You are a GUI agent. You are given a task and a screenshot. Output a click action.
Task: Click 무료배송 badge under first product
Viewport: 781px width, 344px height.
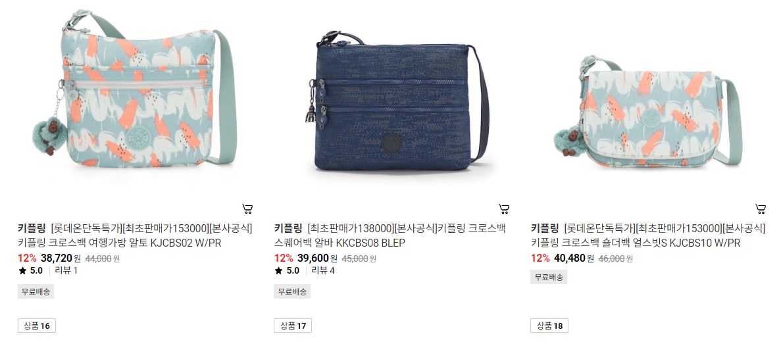point(36,292)
